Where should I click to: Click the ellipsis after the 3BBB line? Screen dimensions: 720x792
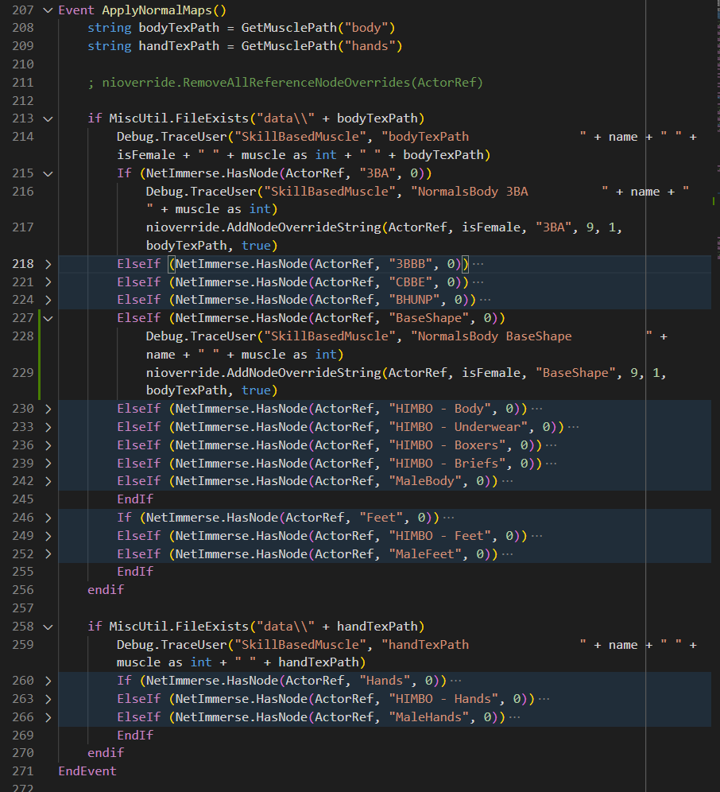pyautogui.click(x=478, y=264)
